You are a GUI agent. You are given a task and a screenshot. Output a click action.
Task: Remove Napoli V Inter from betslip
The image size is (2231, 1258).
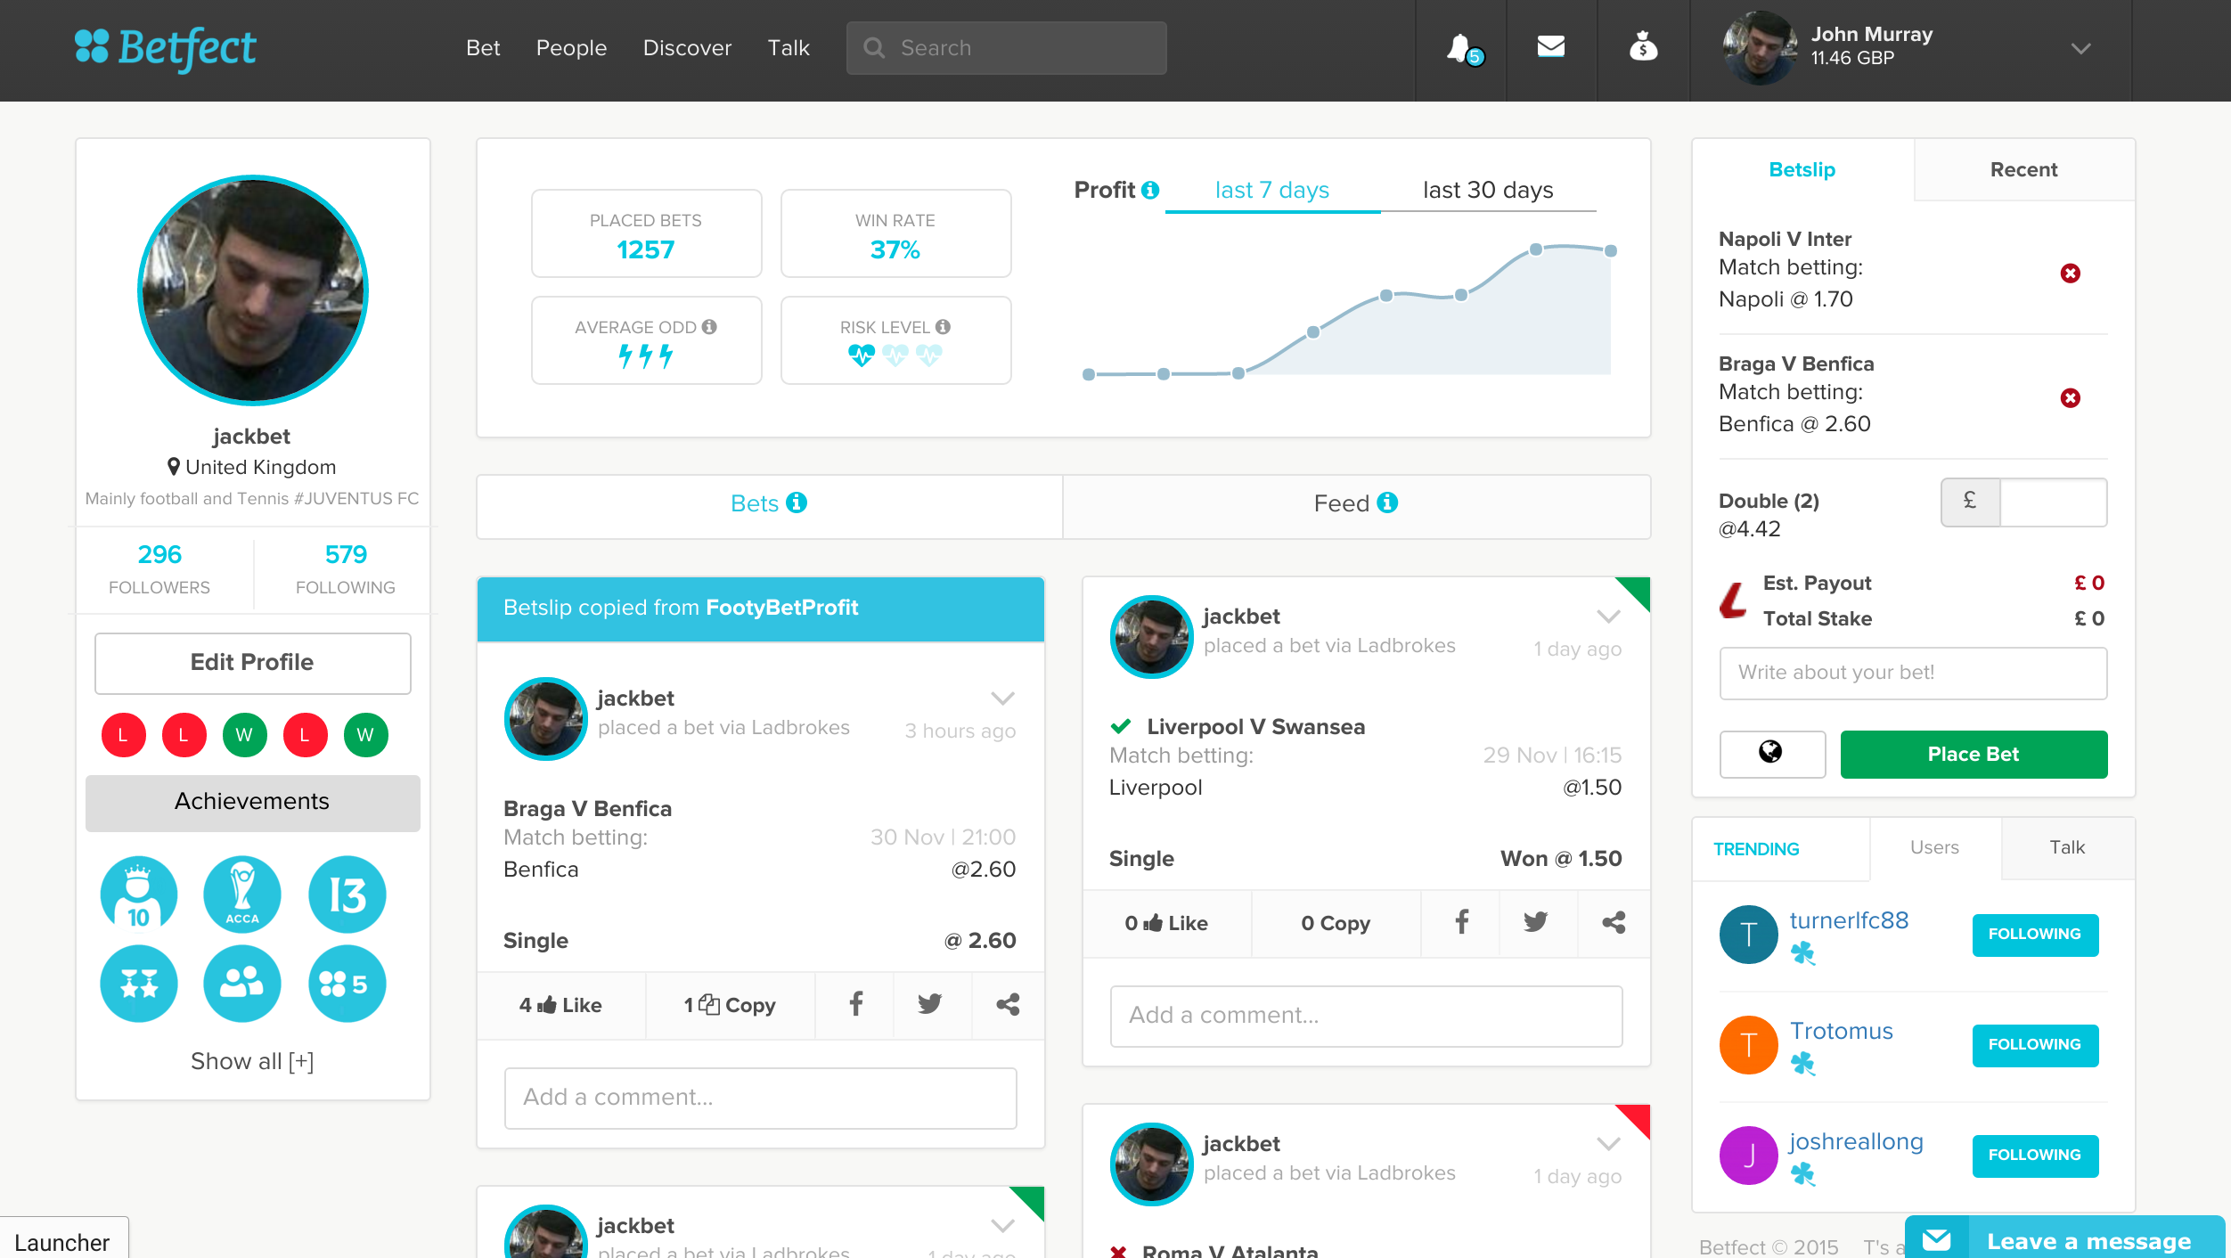(x=2070, y=274)
